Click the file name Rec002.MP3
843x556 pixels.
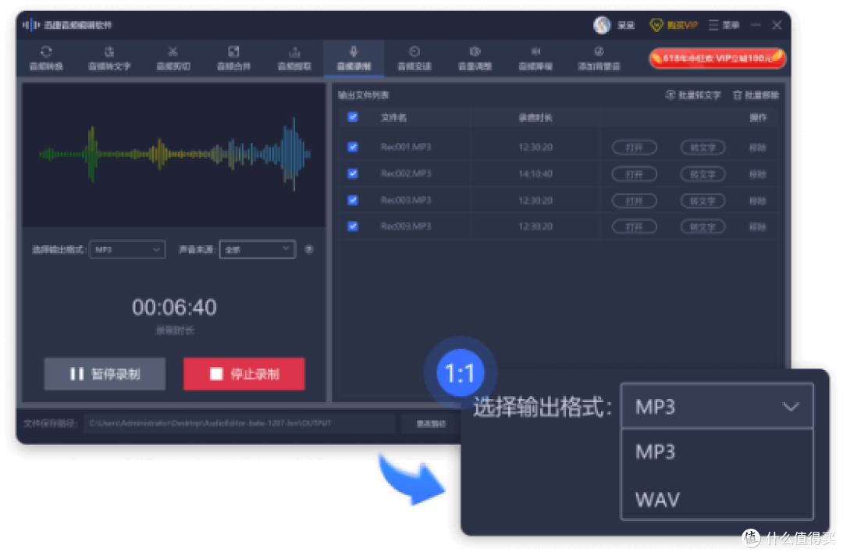(406, 173)
